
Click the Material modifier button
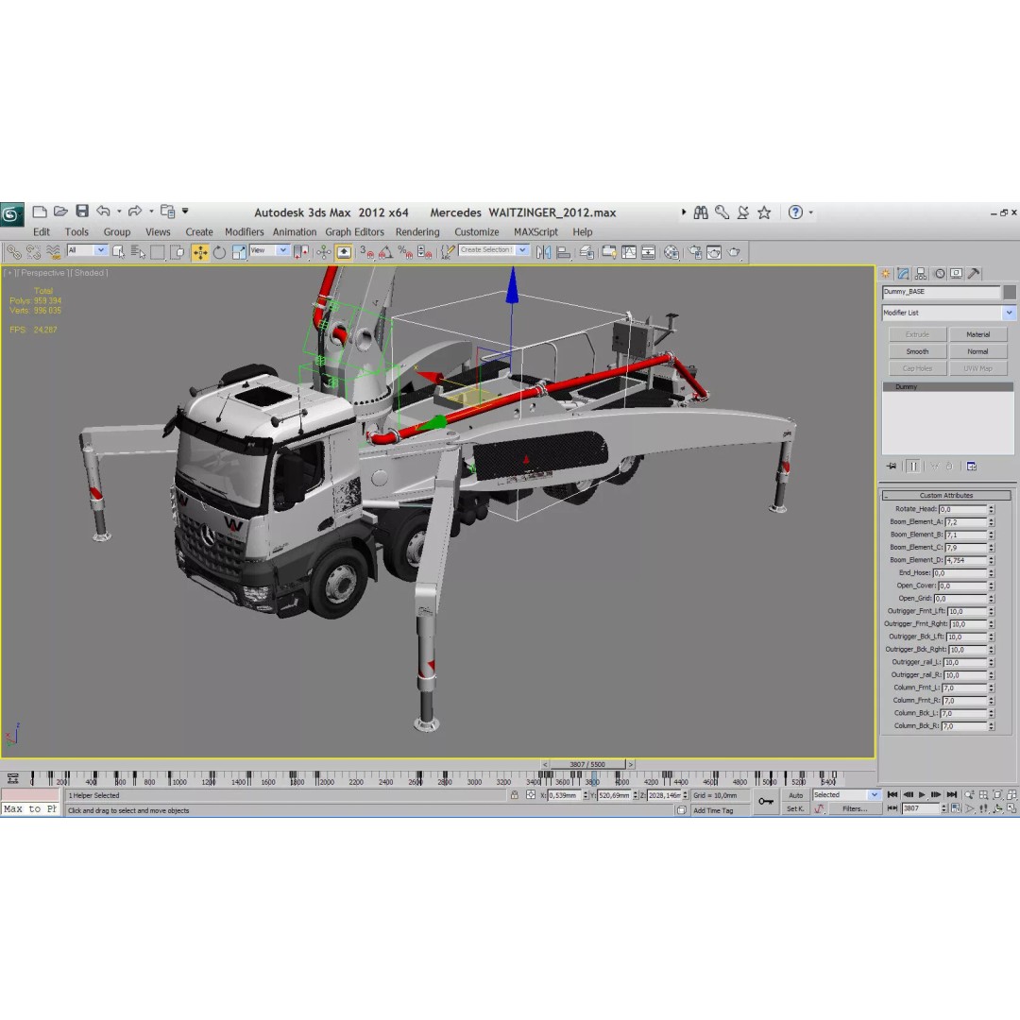coord(977,334)
